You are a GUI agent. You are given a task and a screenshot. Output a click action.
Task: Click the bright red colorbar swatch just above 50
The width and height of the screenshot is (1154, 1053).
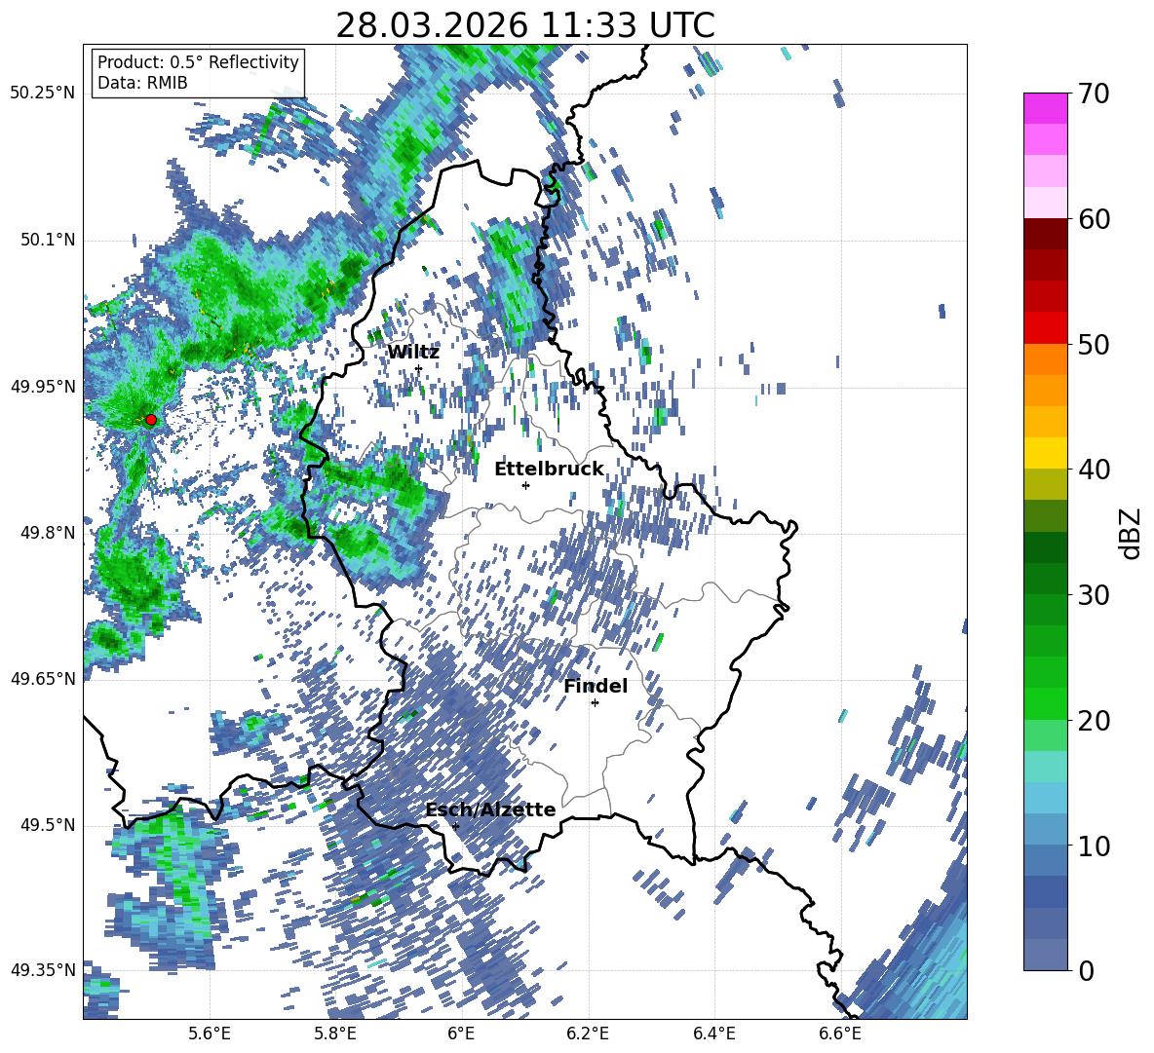point(1045,328)
